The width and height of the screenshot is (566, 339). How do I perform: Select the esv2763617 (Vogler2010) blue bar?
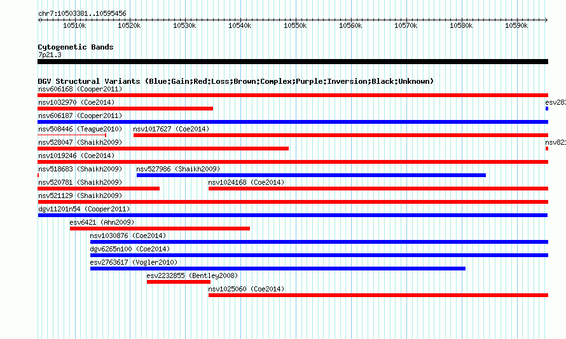point(278,269)
